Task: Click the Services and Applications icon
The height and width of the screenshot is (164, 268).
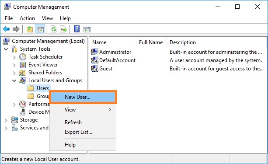Action: click(x=14, y=128)
